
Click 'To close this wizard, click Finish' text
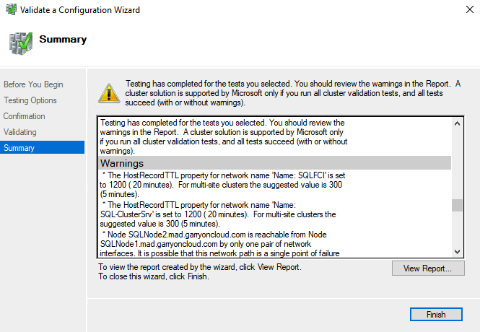[154, 276]
